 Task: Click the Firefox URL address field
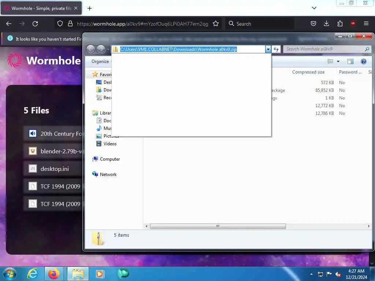(142, 24)
